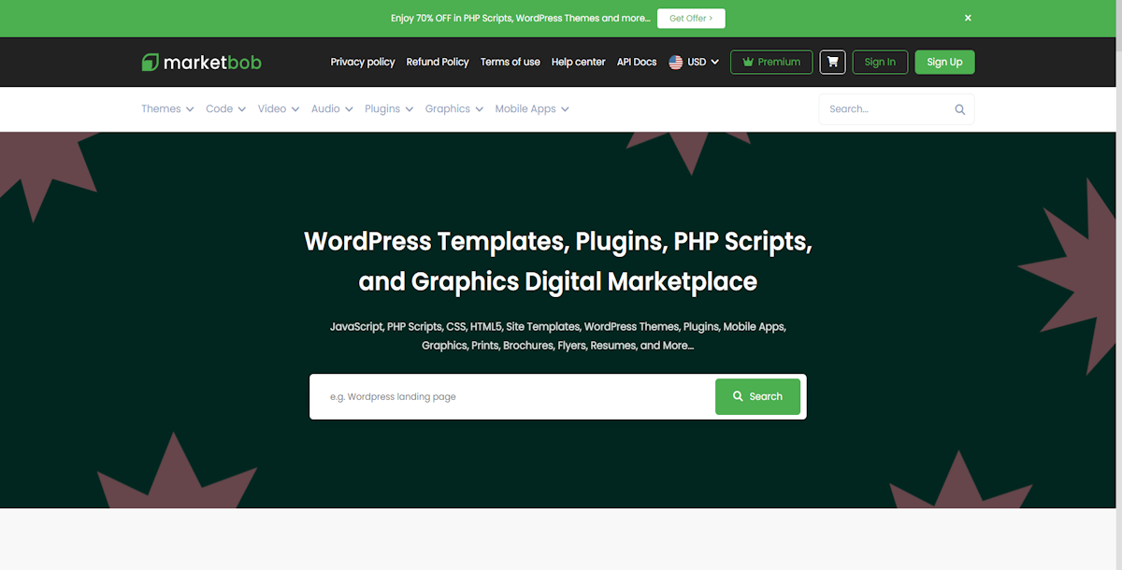
Task: Open the Refund Policy link
Action: 438,63
